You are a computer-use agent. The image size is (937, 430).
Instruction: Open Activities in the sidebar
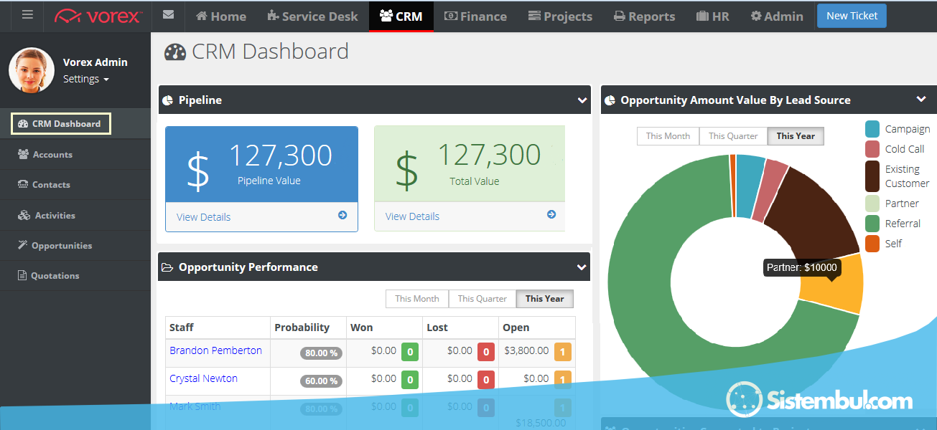pos(55,215)
